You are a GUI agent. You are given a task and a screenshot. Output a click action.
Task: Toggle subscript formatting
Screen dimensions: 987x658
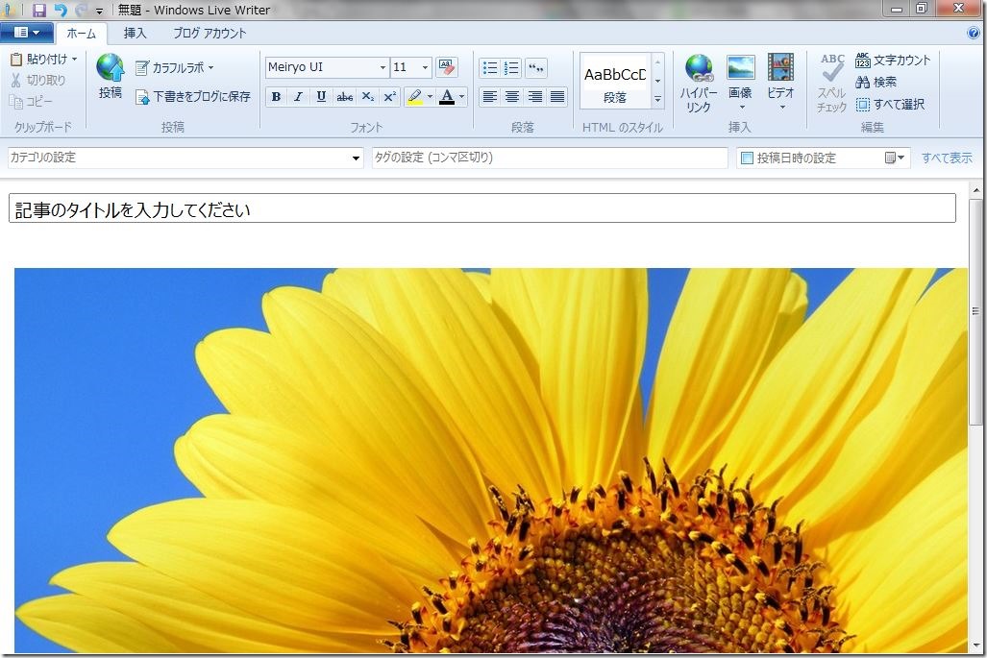point(368,96)
